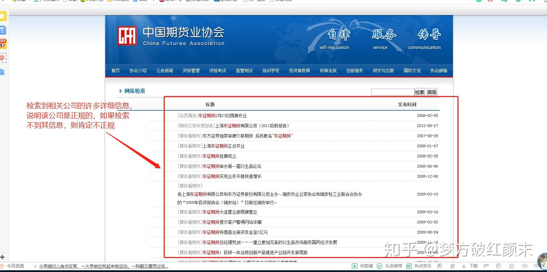
Task: Open the 培训学苑 navigation item
Action: (x=271, y=71)
